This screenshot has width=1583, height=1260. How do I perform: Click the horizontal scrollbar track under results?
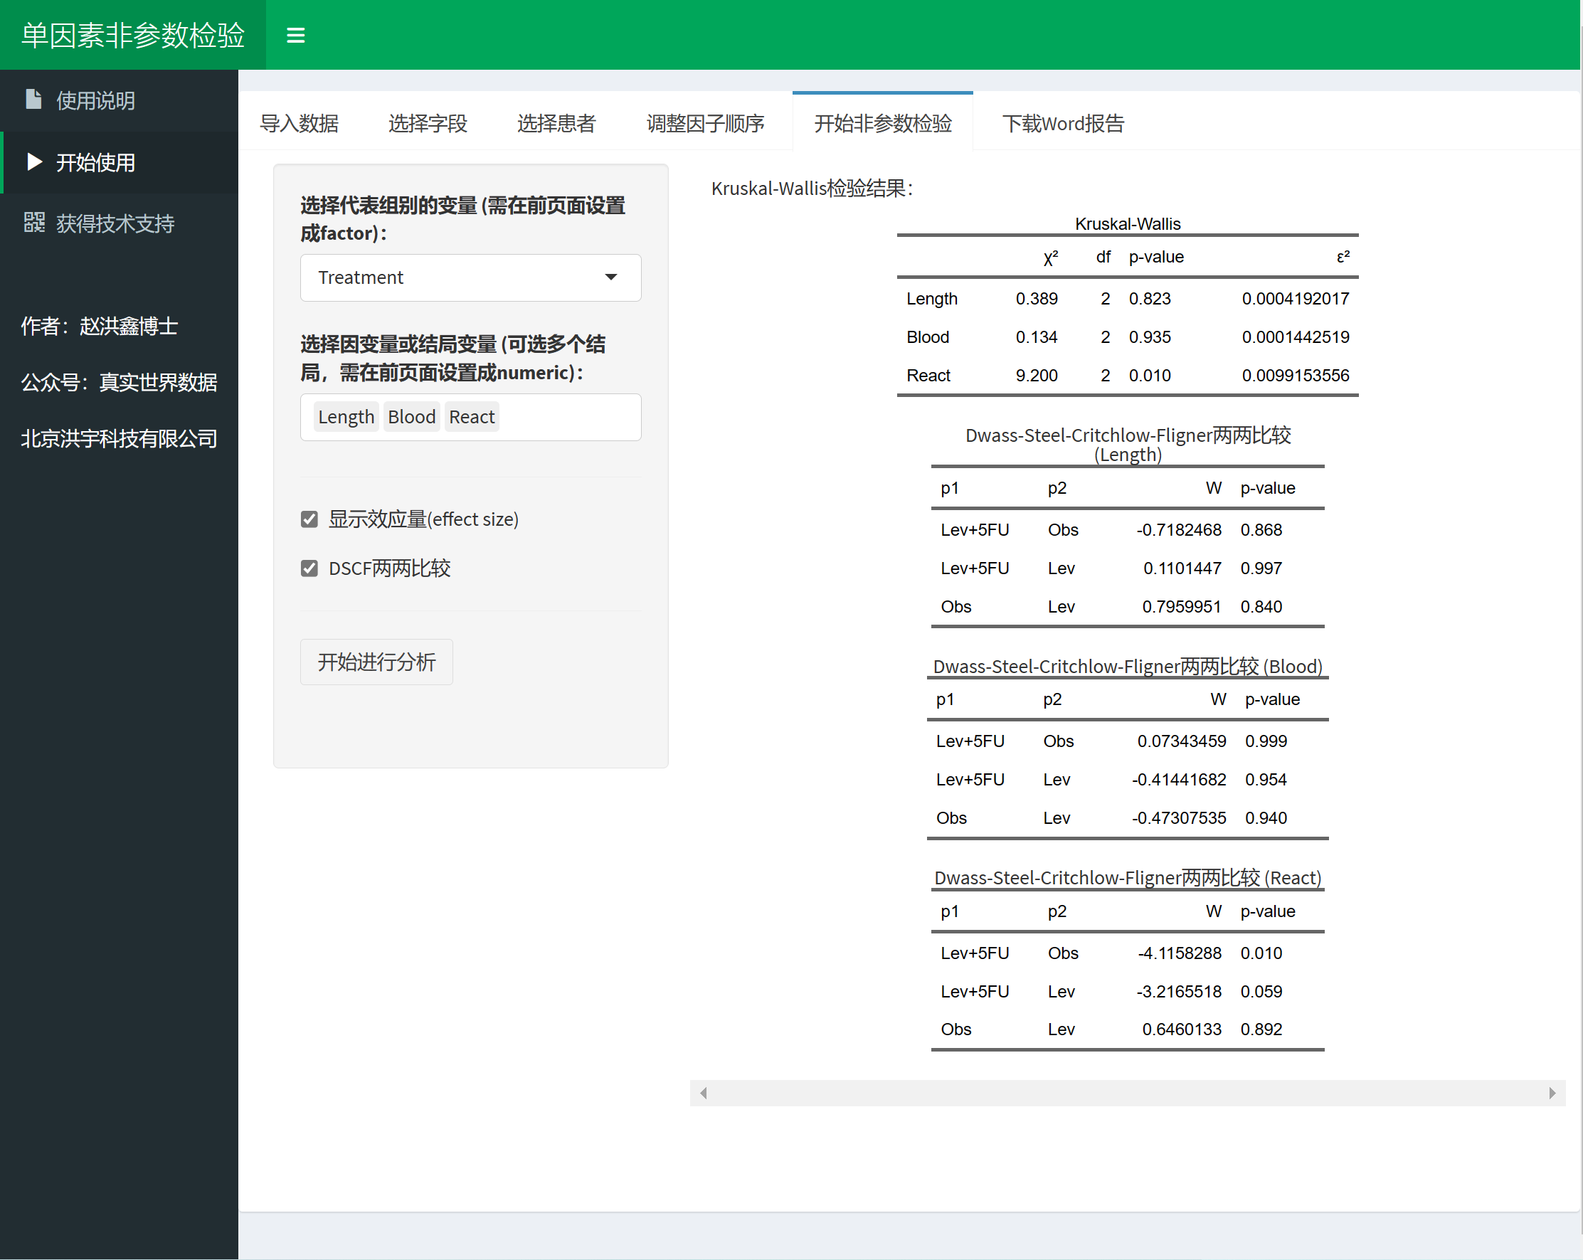[x=1127, y=1093]
